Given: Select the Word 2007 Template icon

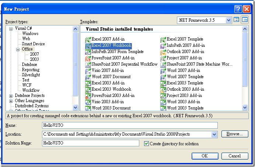Looking at the screenshot, I should pos(163,77).
